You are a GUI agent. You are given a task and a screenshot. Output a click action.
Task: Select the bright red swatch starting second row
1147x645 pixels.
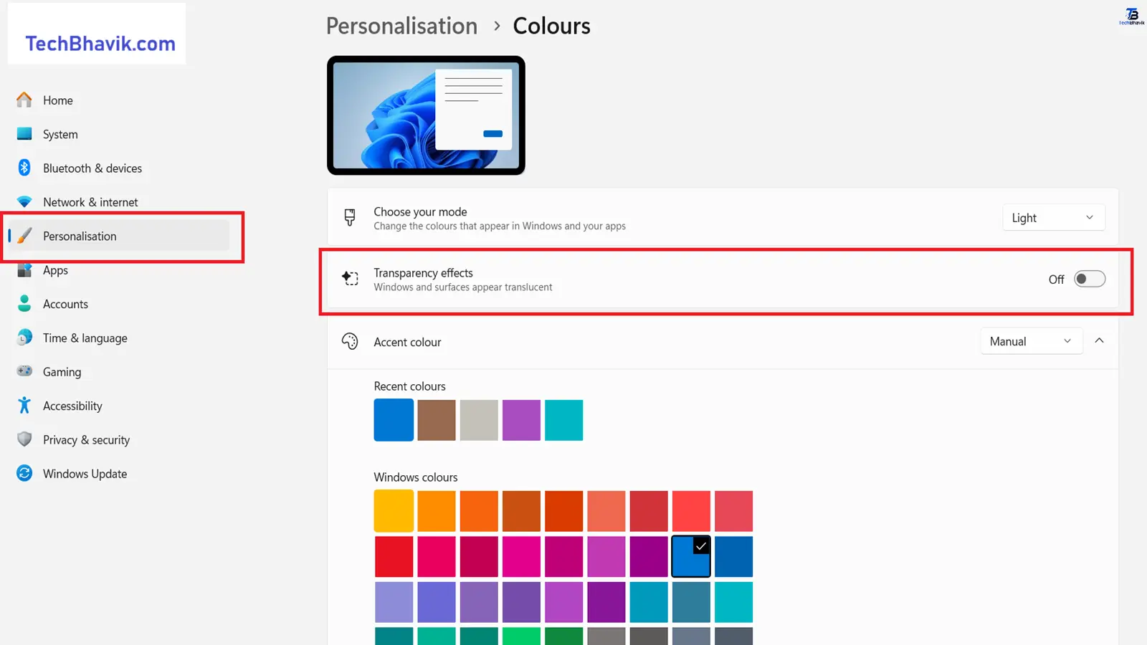[x=394, y=556]
